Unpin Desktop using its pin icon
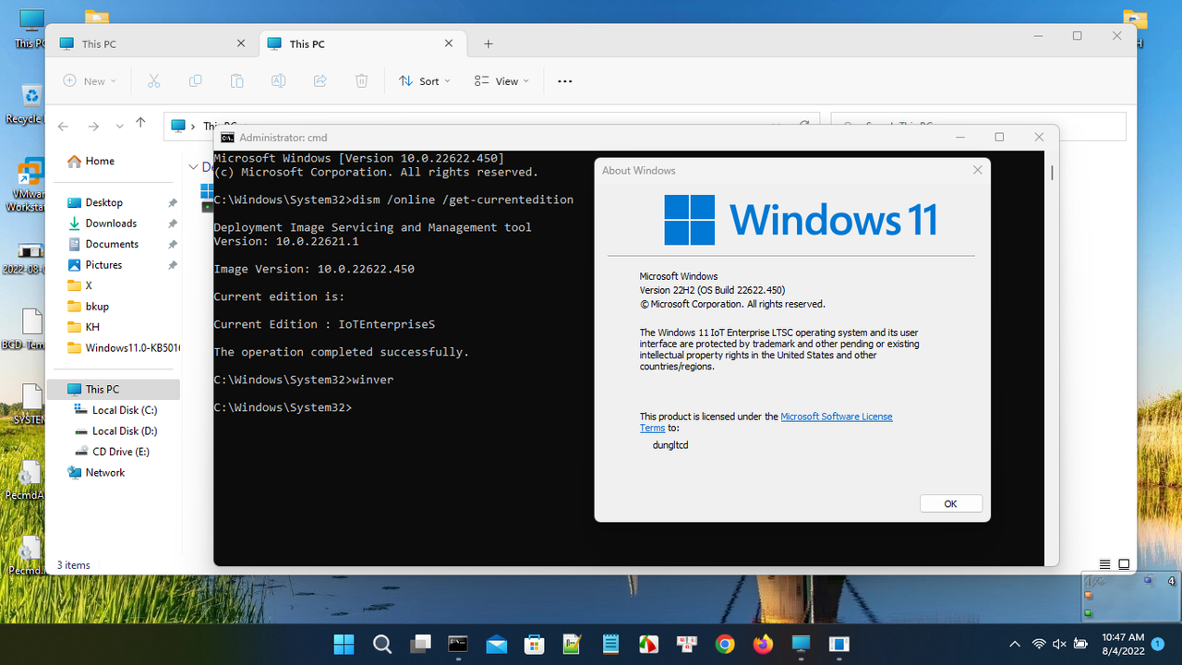This screenshot has height=665, width=1182. (173, 202)
